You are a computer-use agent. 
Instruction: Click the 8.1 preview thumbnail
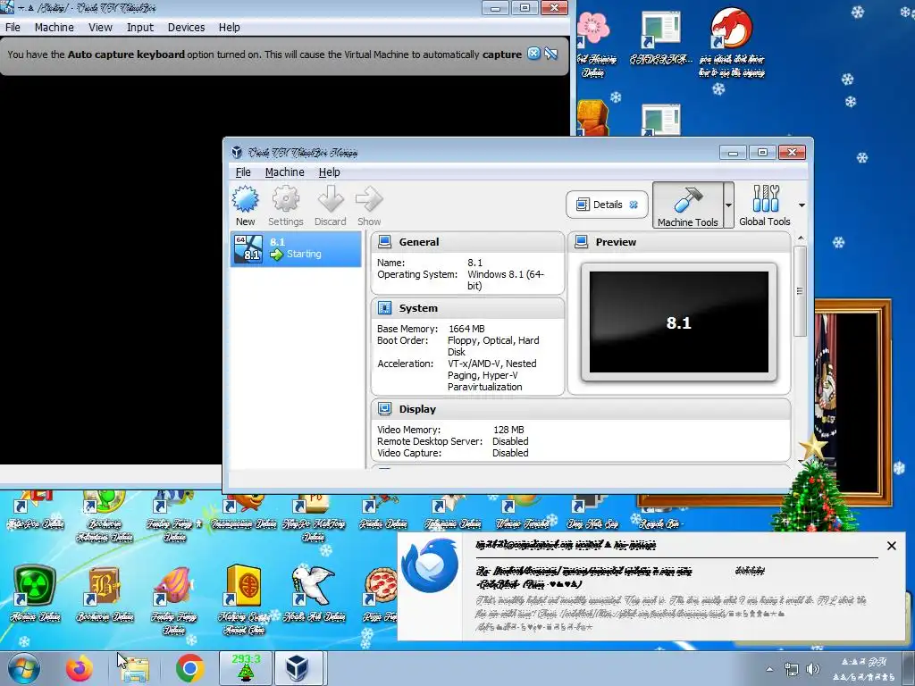click(679, 322)
